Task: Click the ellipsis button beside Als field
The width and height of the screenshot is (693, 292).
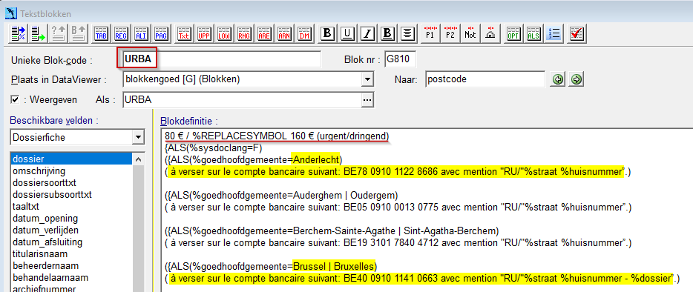Action: coord(367,100)
